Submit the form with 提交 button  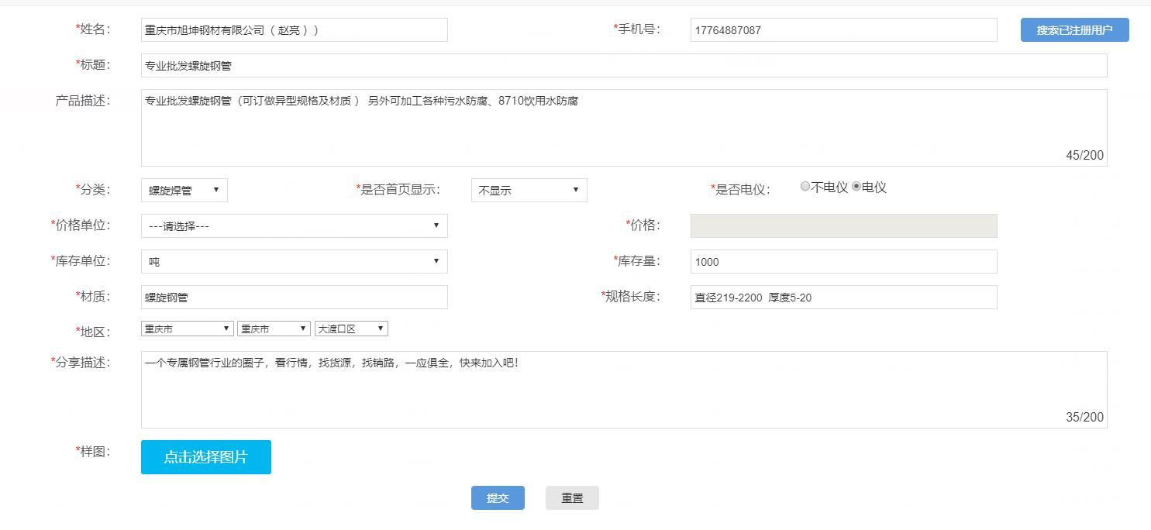tap(498, 498)
